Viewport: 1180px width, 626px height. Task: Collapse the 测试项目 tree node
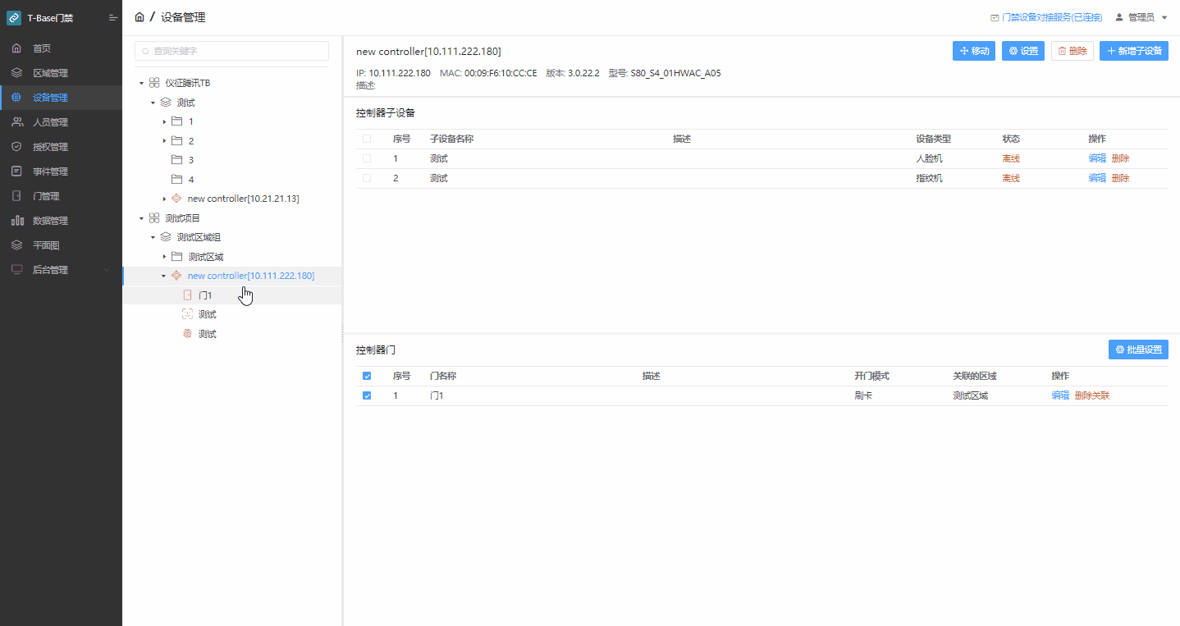point(141,218)
